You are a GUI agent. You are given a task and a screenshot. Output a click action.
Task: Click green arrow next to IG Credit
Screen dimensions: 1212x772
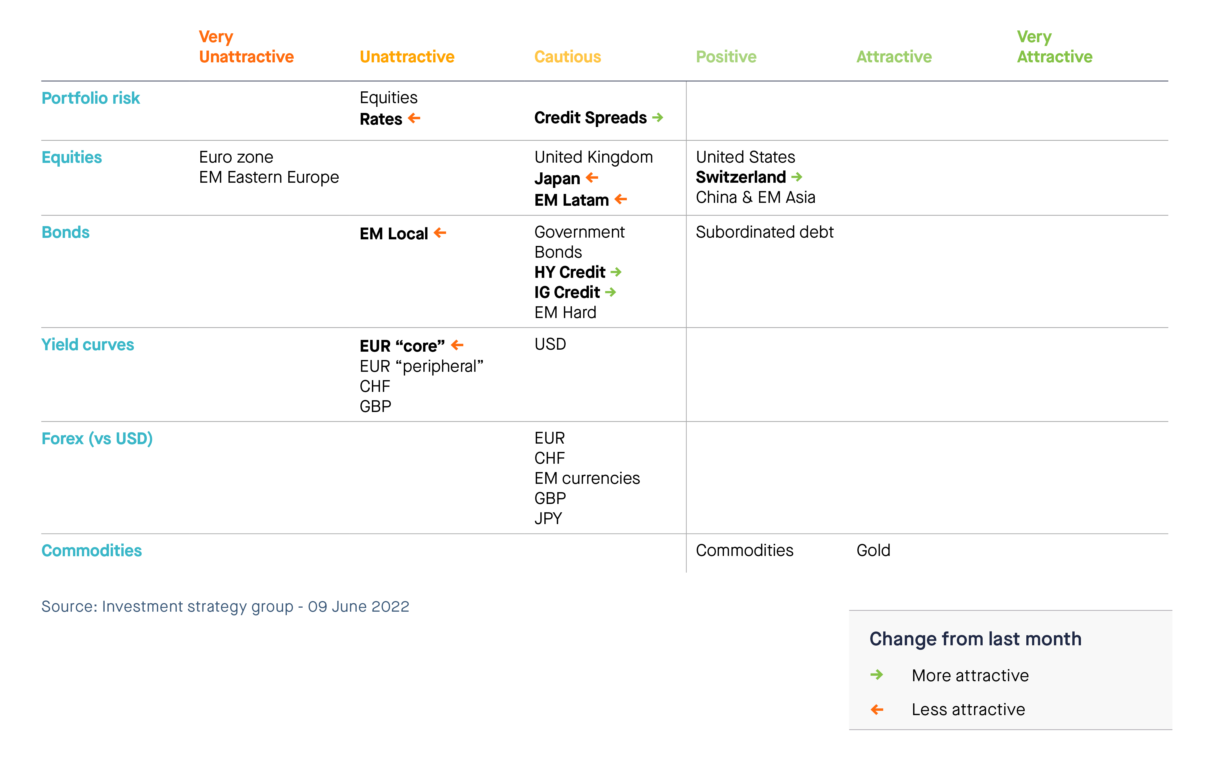610,292
